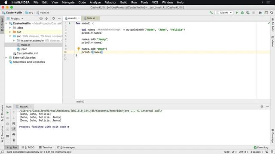Screen dimensions: 275x154
Task: Click the 4 spaces indent setting
Action: [257, 152]
